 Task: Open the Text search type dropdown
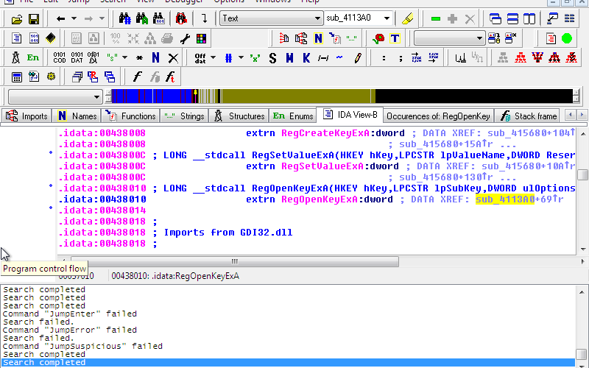pos(317,18)
